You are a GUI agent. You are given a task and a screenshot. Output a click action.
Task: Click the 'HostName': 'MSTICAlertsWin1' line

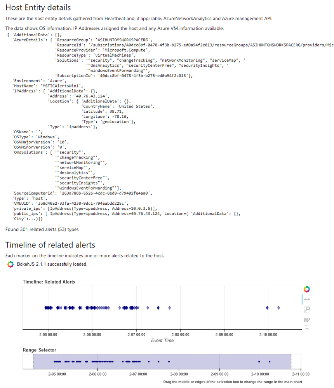48,86
